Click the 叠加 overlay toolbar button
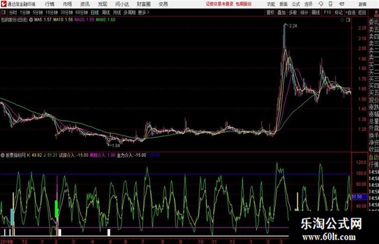This screenshot has height=244, width=379. (282, 12)
